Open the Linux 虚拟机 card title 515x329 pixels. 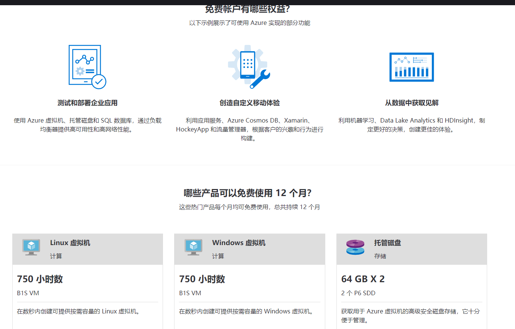70,243
